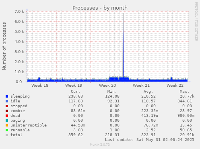
Task: Click the 'runnable' legend label
Action: coord(20,130)
